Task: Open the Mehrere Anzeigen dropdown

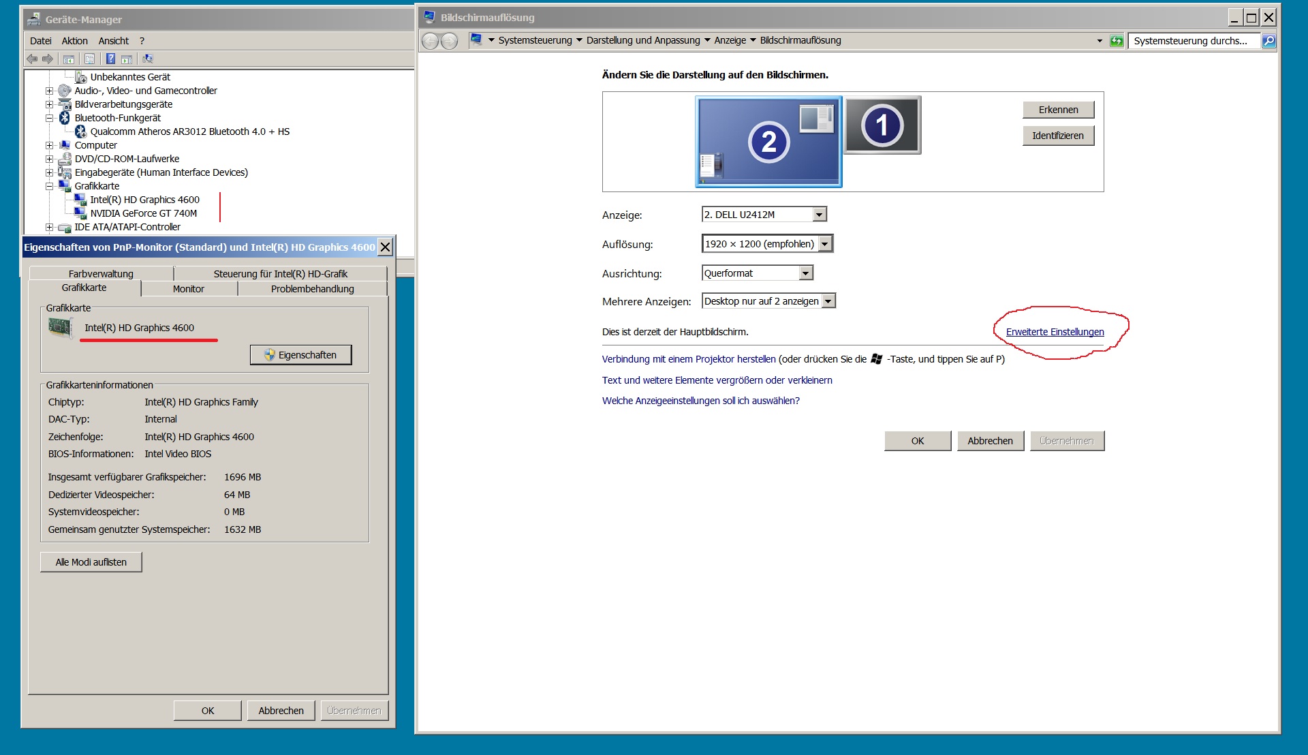Action: (x=828, y=301)
